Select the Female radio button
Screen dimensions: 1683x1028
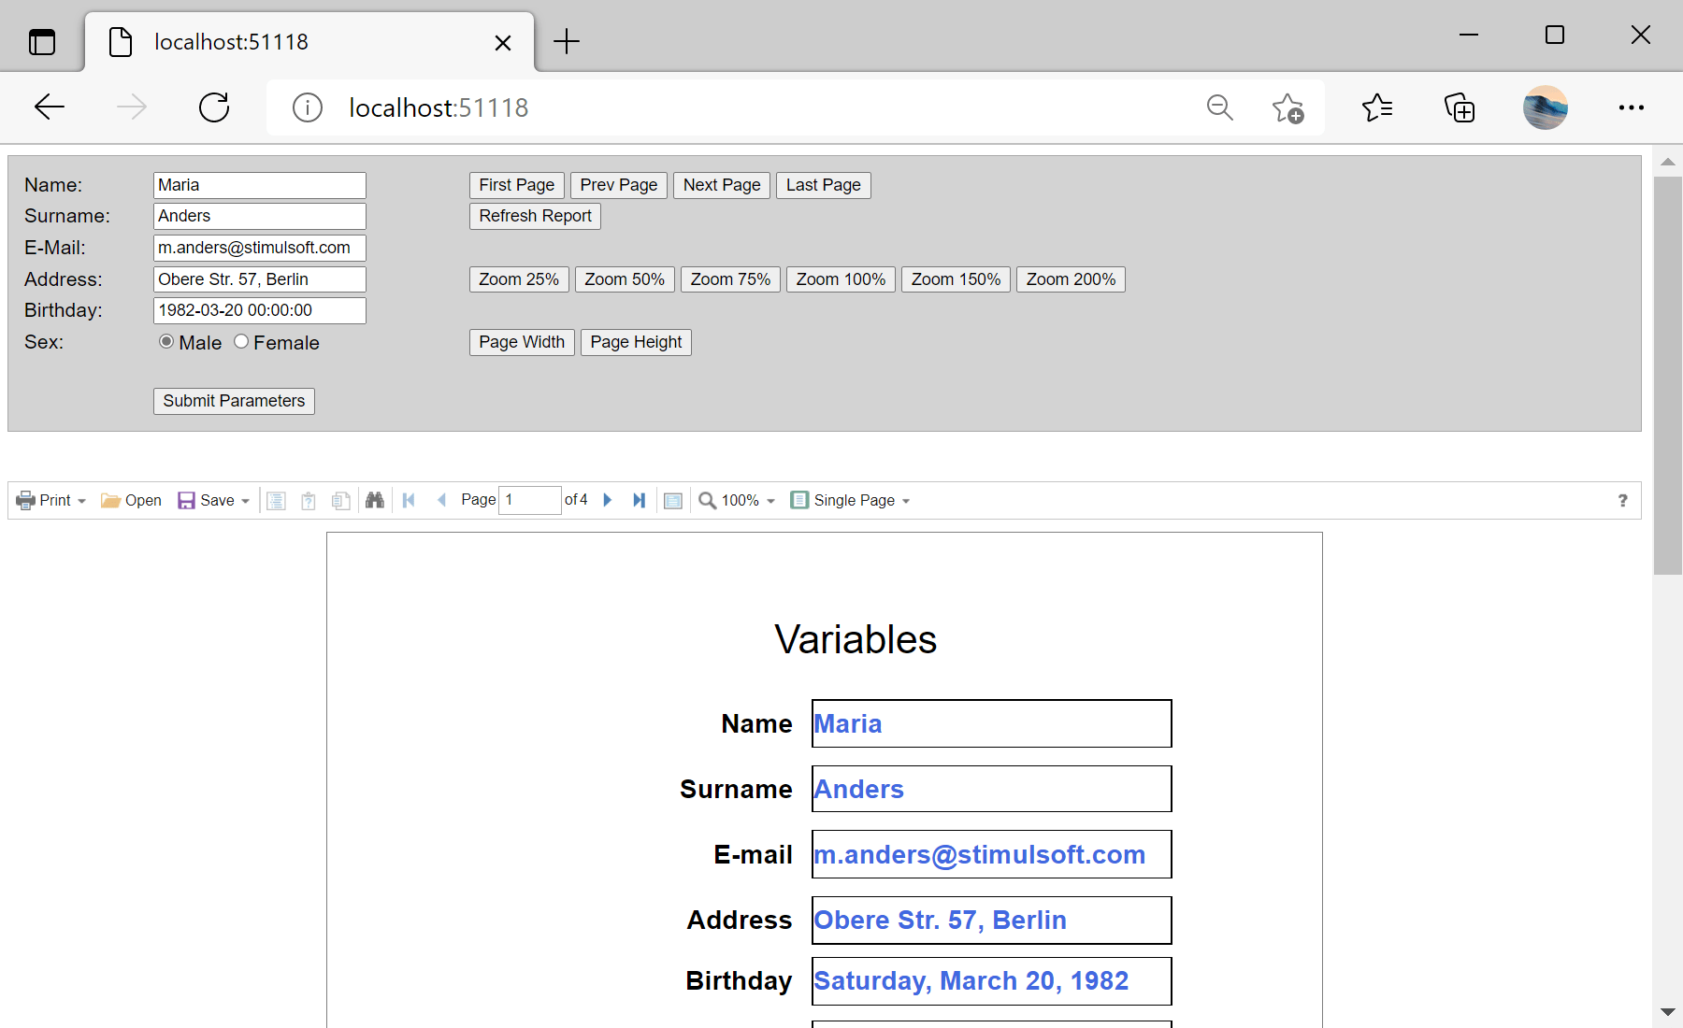tap(241, 342)
